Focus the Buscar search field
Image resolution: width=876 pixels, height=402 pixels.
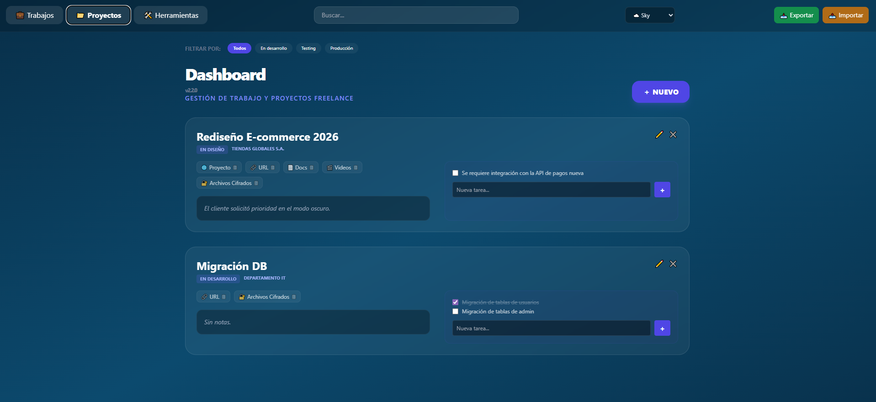[x=416, y=16]
